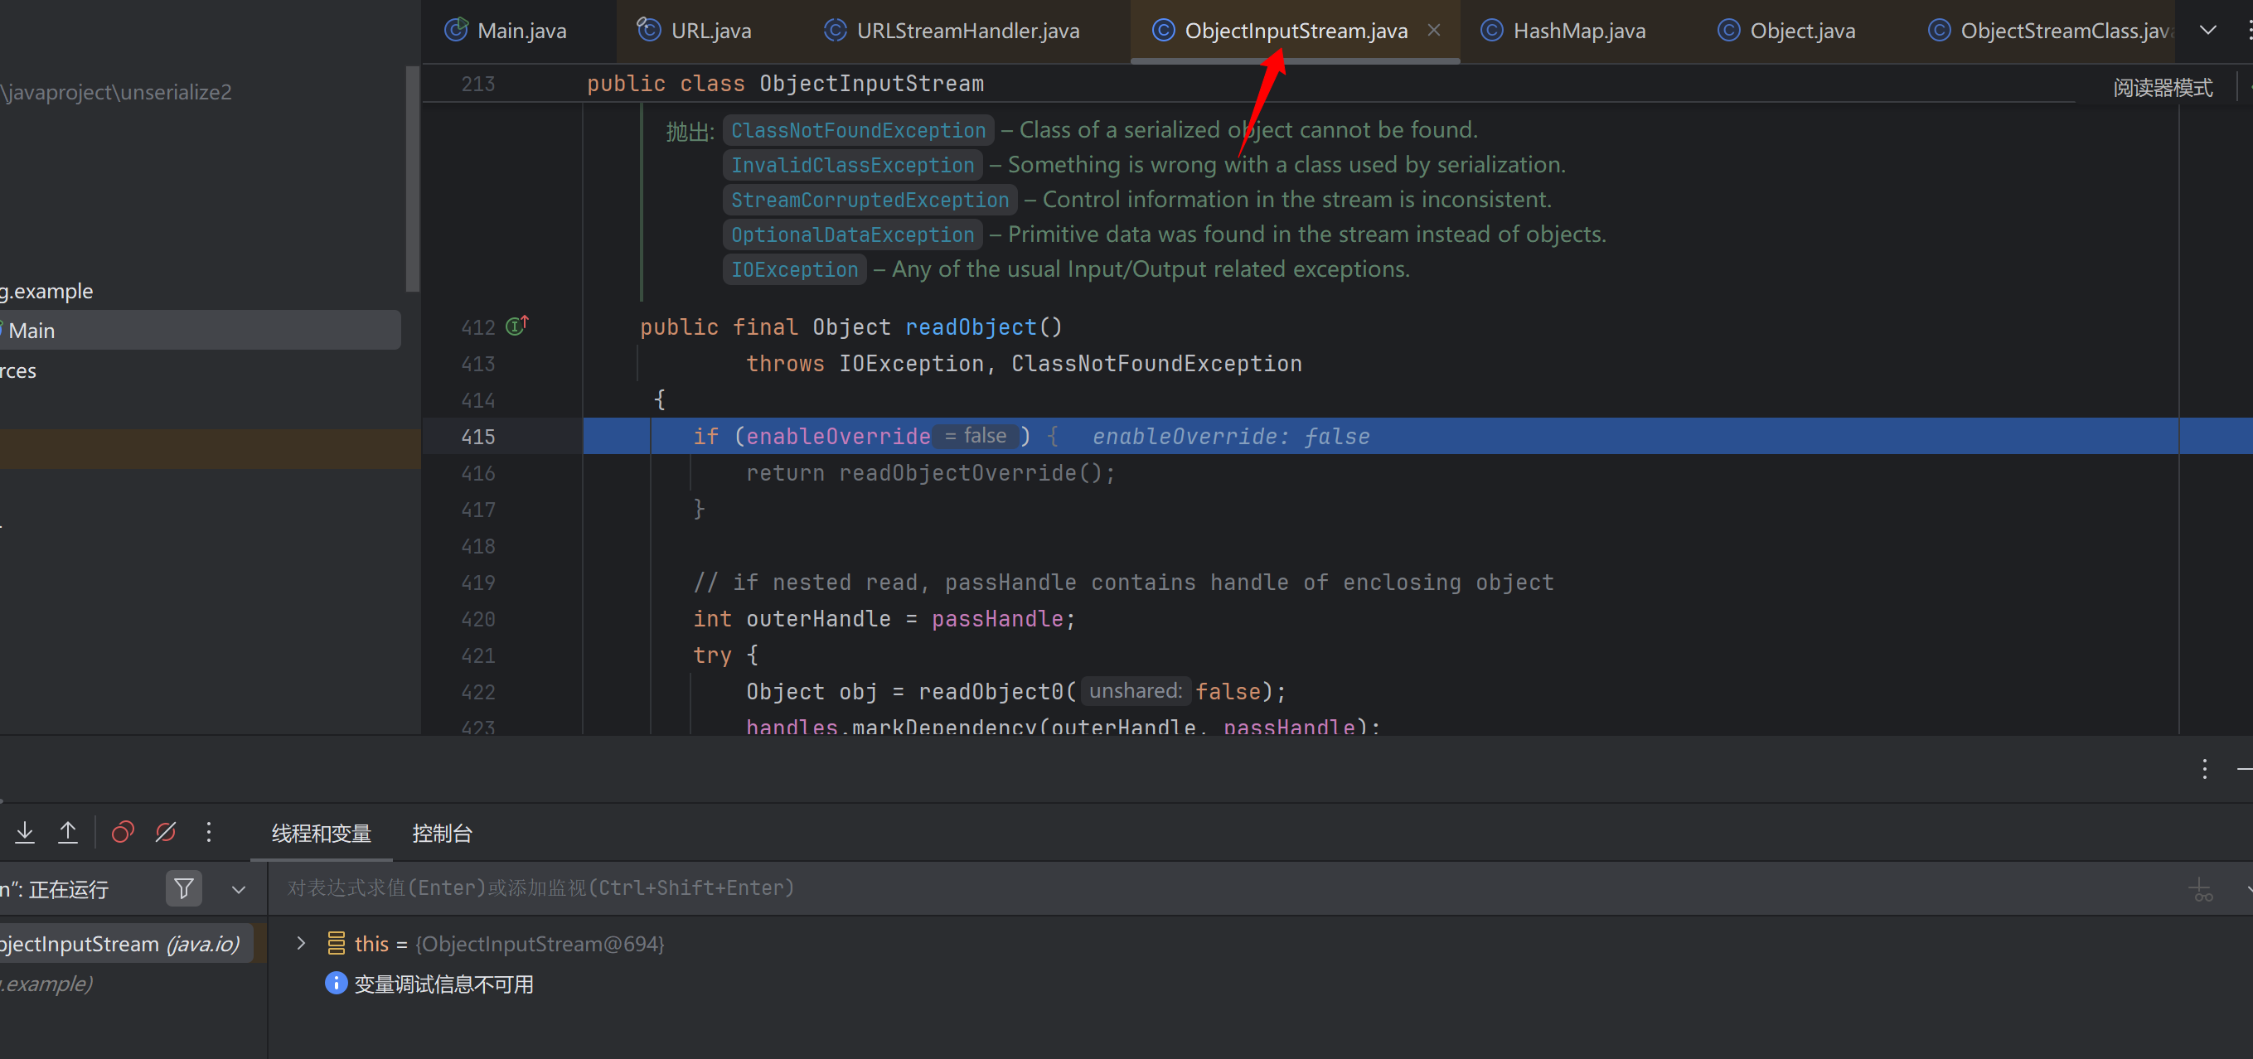Open the thread selector dropdown chevron

(238, 889)
